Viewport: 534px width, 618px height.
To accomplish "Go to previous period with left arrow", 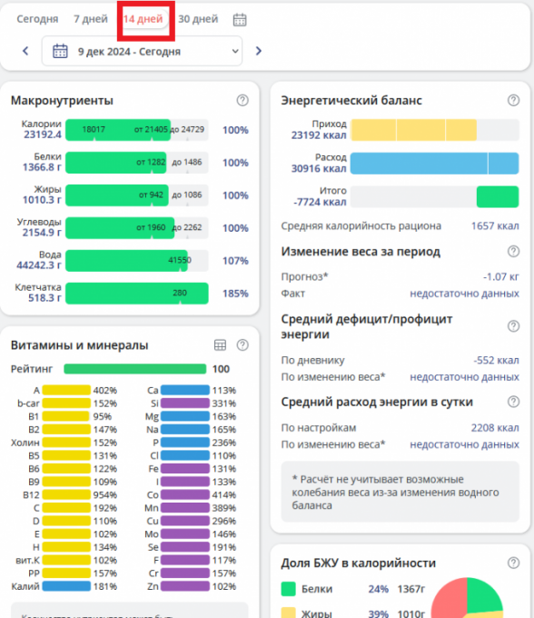I will coord(25,51).
